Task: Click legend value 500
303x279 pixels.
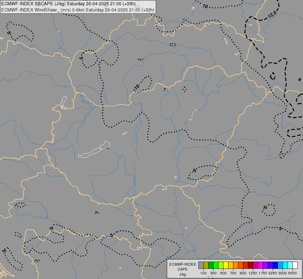Action: tap(223, 273)
